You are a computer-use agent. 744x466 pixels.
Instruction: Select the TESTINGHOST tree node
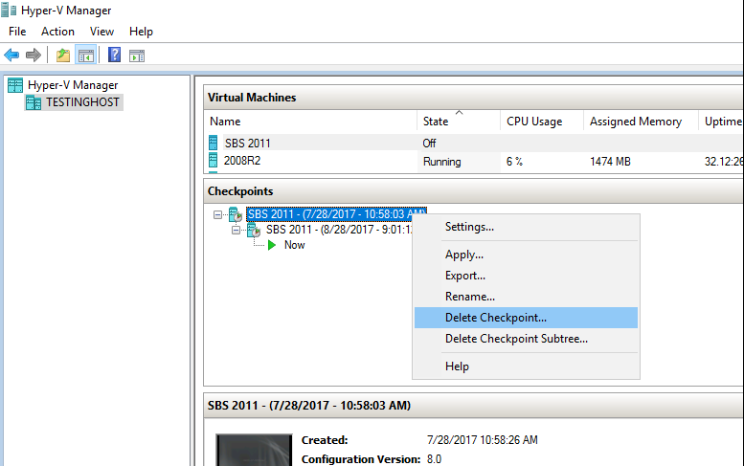(82, 102)
